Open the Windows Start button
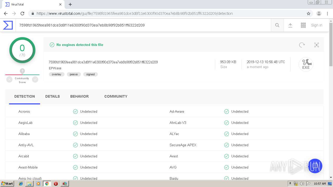Viewport: 333px width, 187px height. pyautogui.click(x=7, y=184)
